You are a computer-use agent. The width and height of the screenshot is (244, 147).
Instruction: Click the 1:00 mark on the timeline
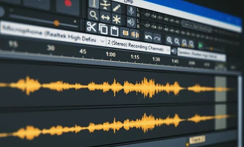(111, 54)
